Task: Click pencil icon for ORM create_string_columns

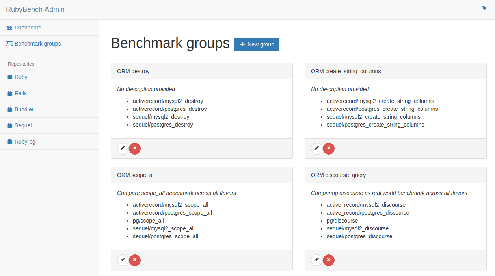Action: click(x=317, y=149)
